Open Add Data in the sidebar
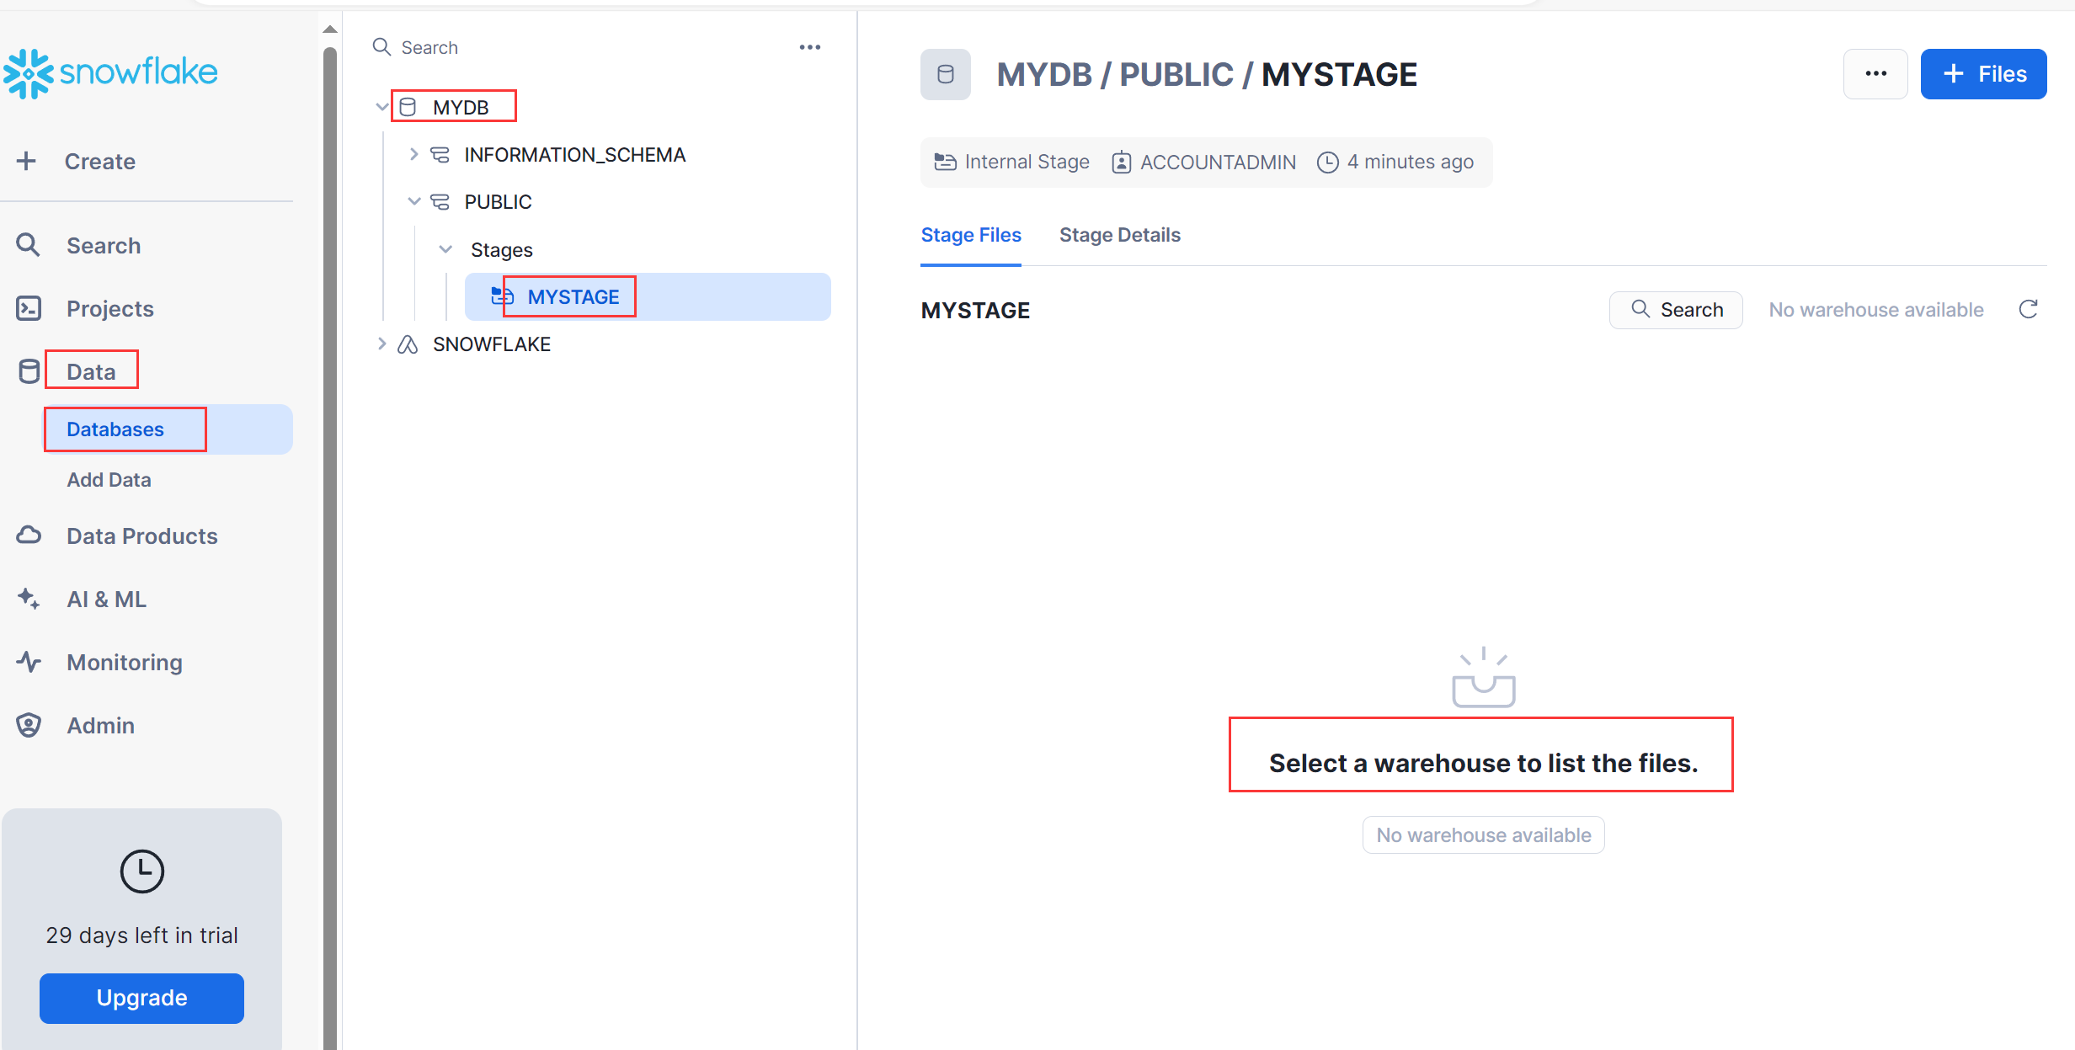 click(x=109, y=479)
